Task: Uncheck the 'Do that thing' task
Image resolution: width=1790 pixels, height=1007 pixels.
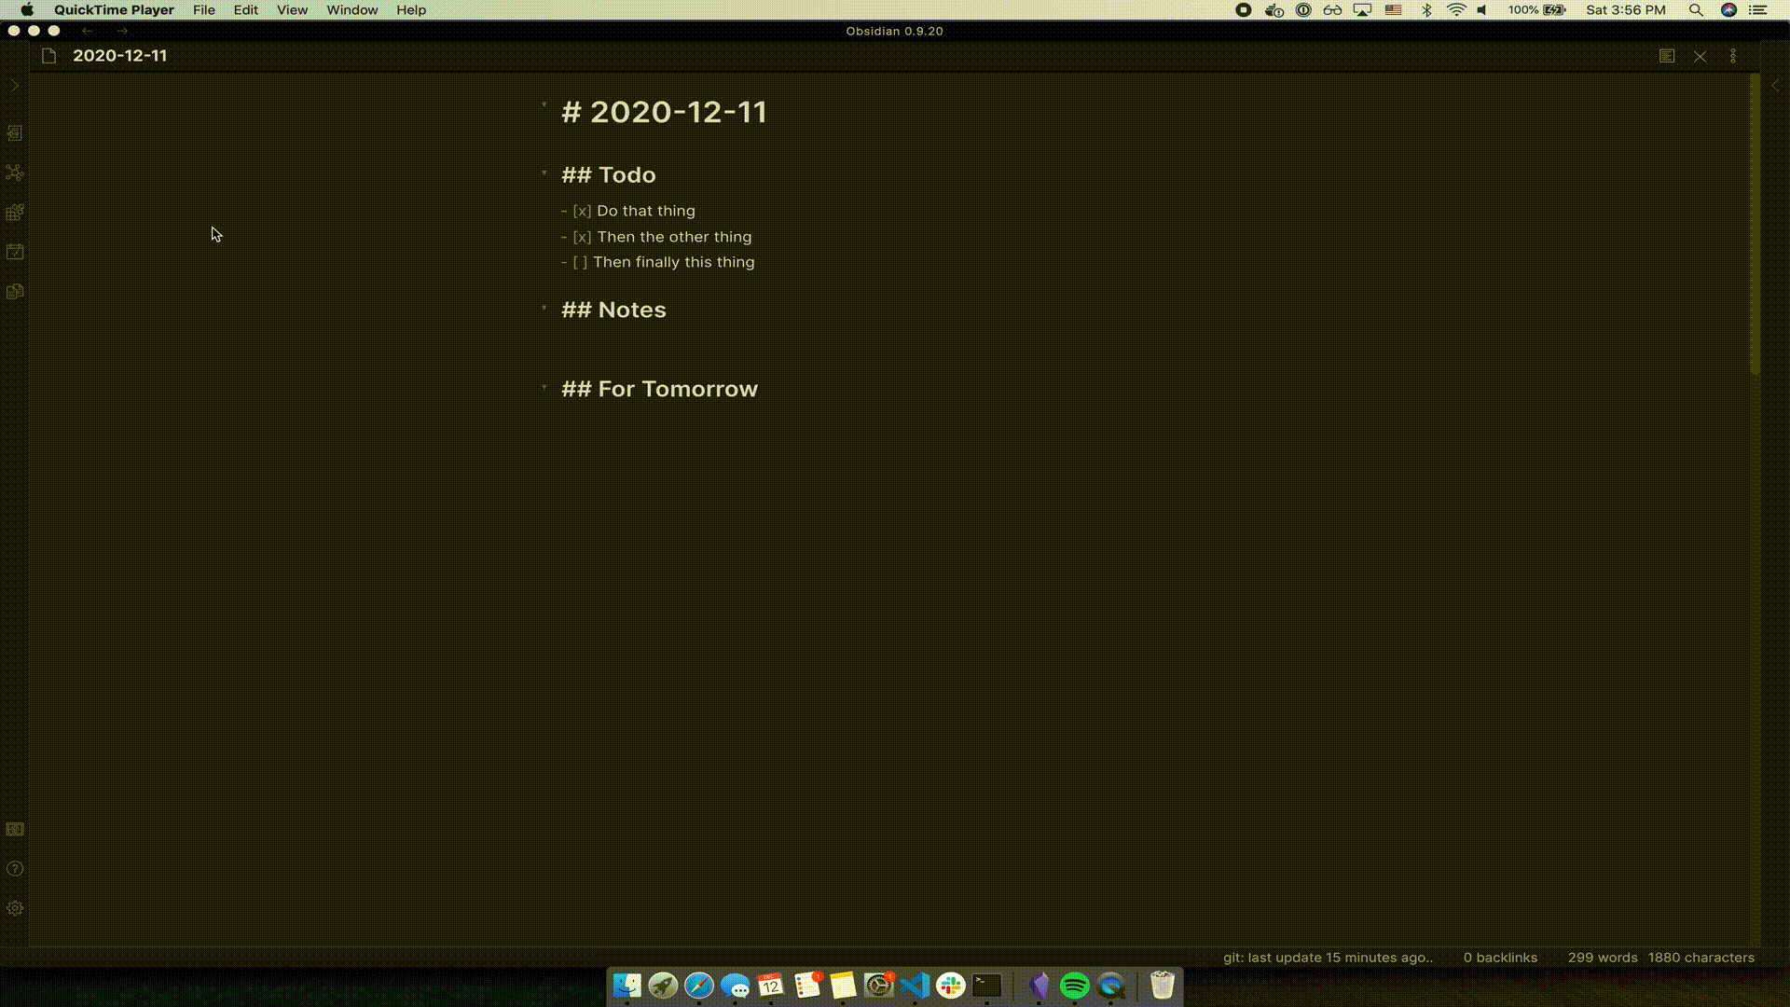Action: pos(580,211)
